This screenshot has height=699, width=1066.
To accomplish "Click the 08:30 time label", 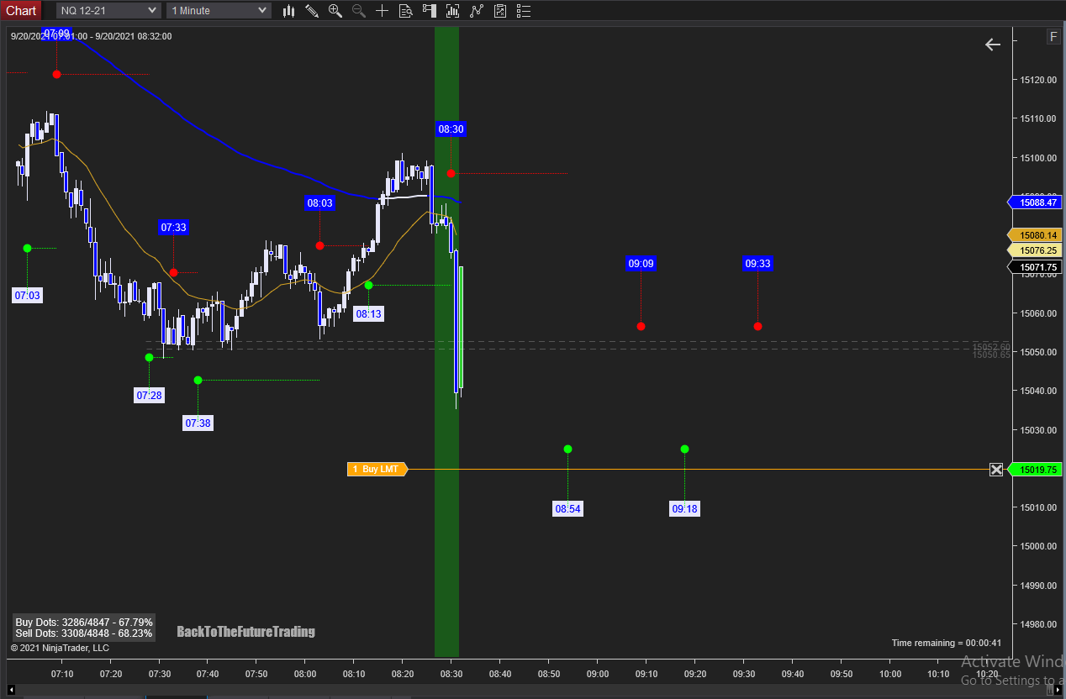I will (x=451, y=129).
